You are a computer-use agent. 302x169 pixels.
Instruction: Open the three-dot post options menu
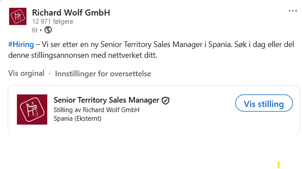[x=292, y=11]
